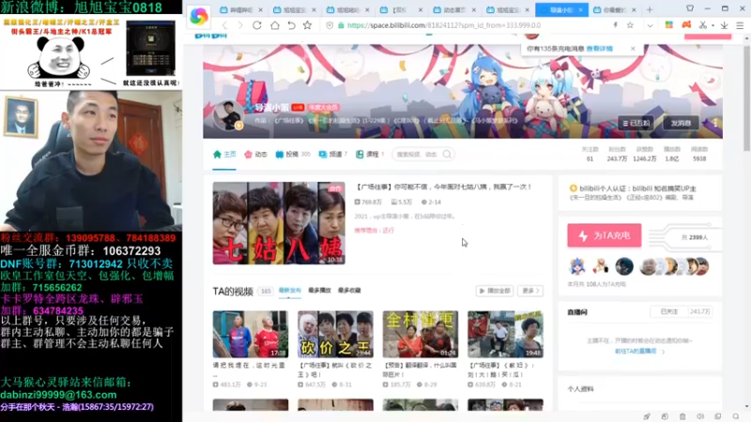Sort videos by 最新发布
This screenshot has height=422, width=751.
[290, 291]
